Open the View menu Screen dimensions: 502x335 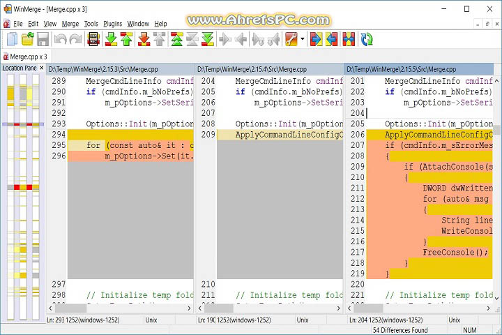50,24
